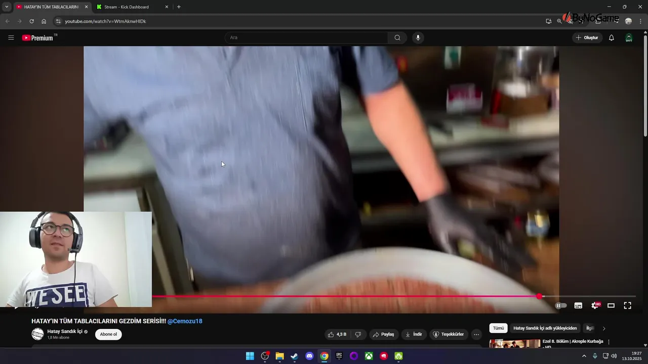Viewport: 648px width, 364px height.
Task: Switch to the Stream - Kick Dashboard tab
Action: click(x=127, y=7)
